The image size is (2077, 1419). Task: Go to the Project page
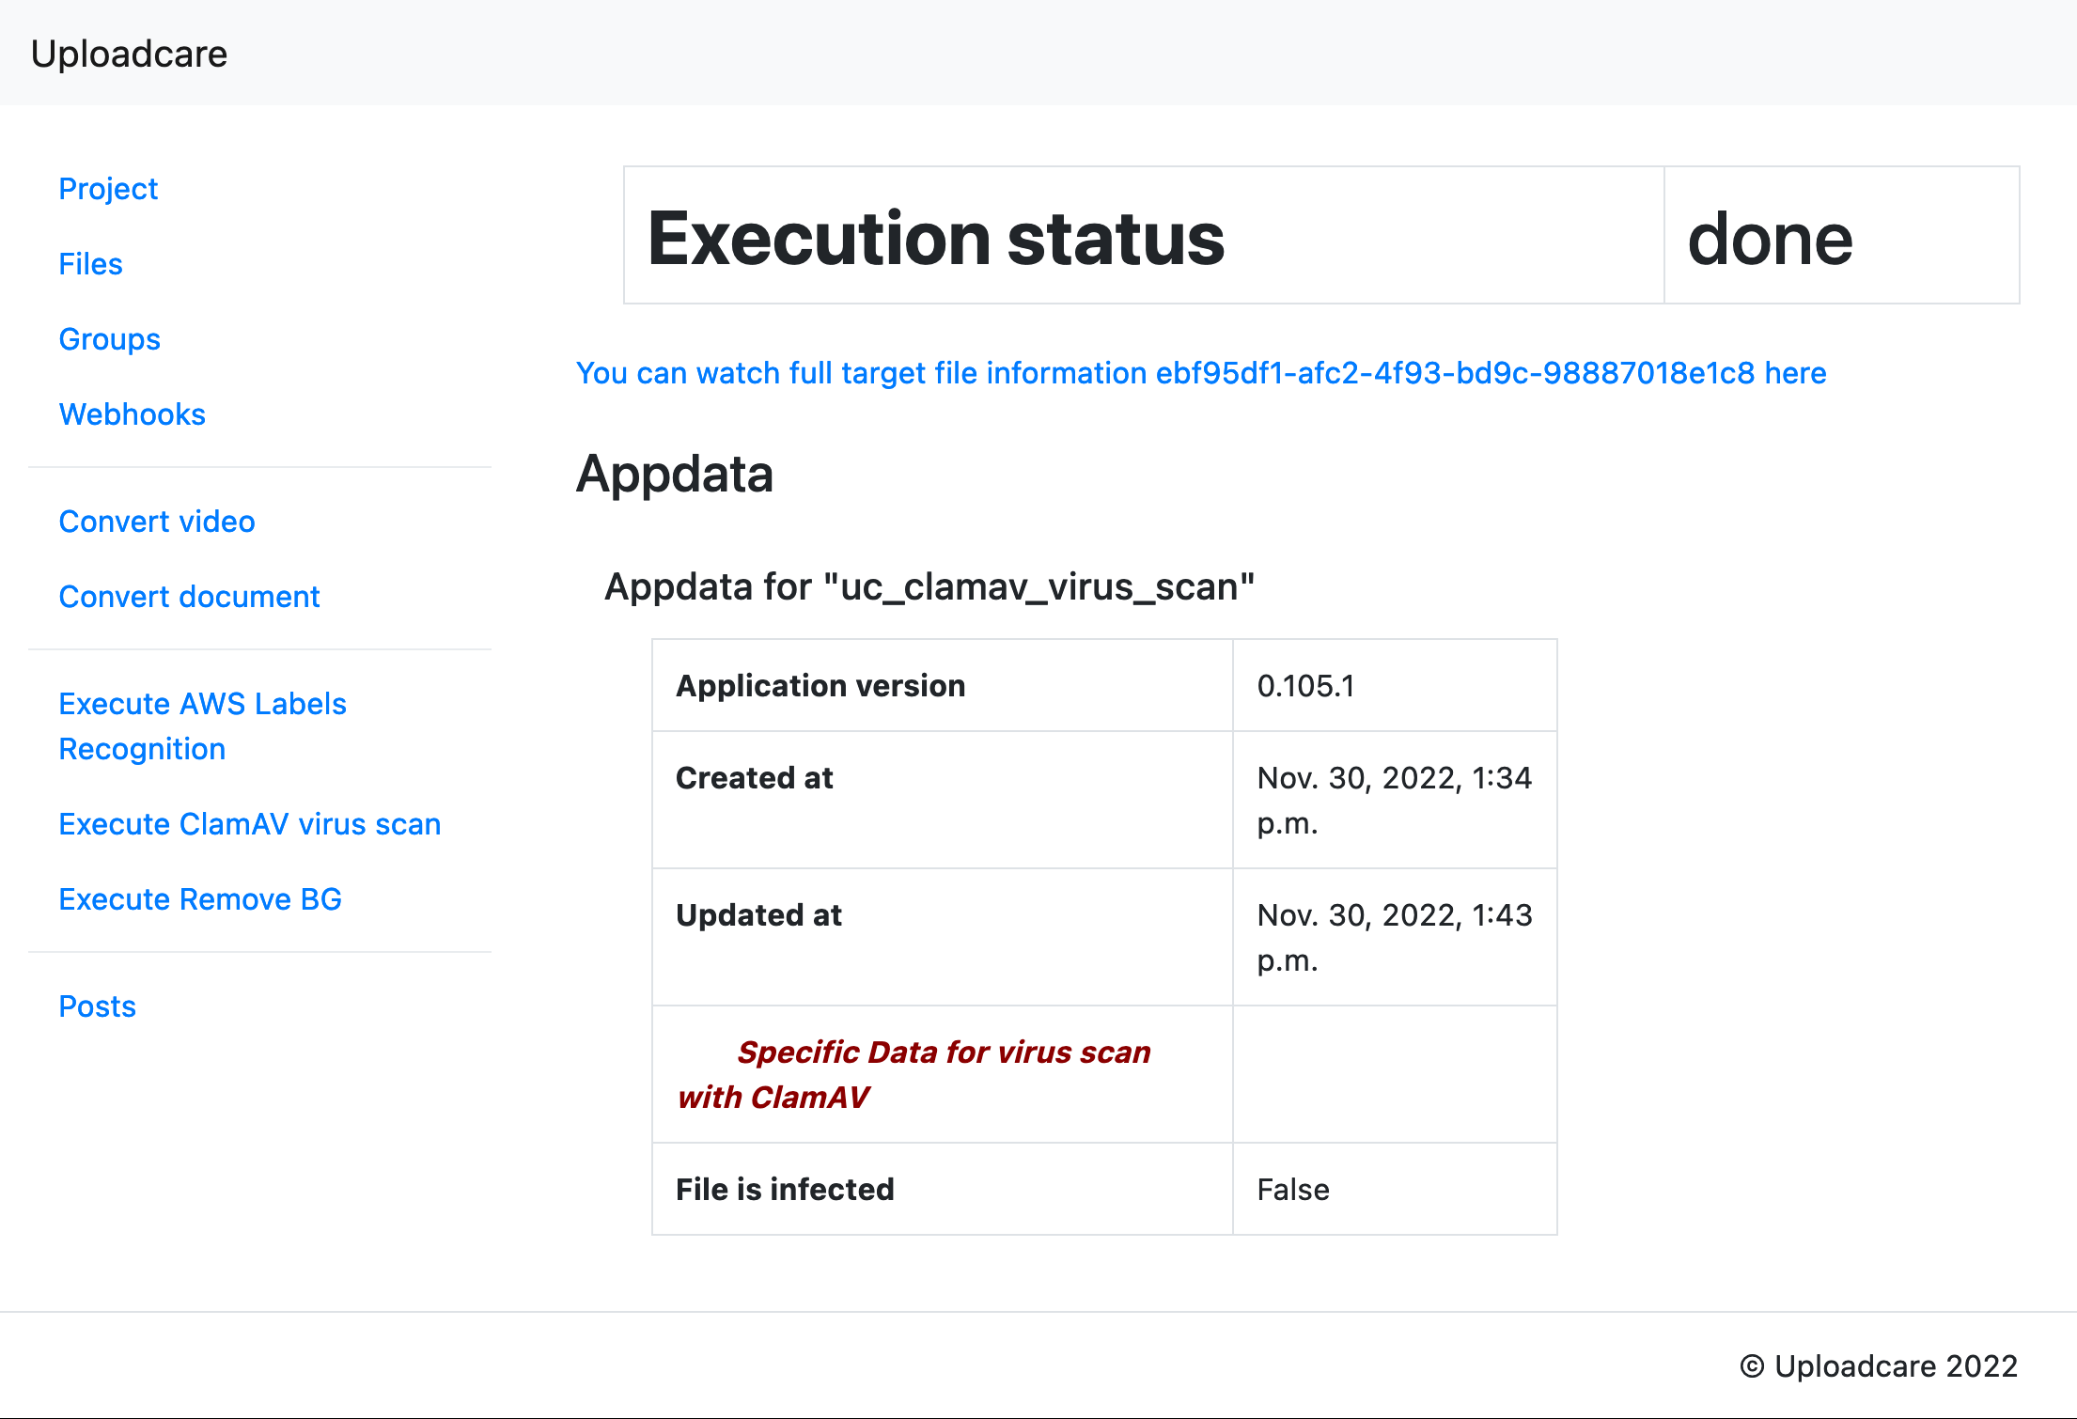pyautogui.click(x=108, y=189)
